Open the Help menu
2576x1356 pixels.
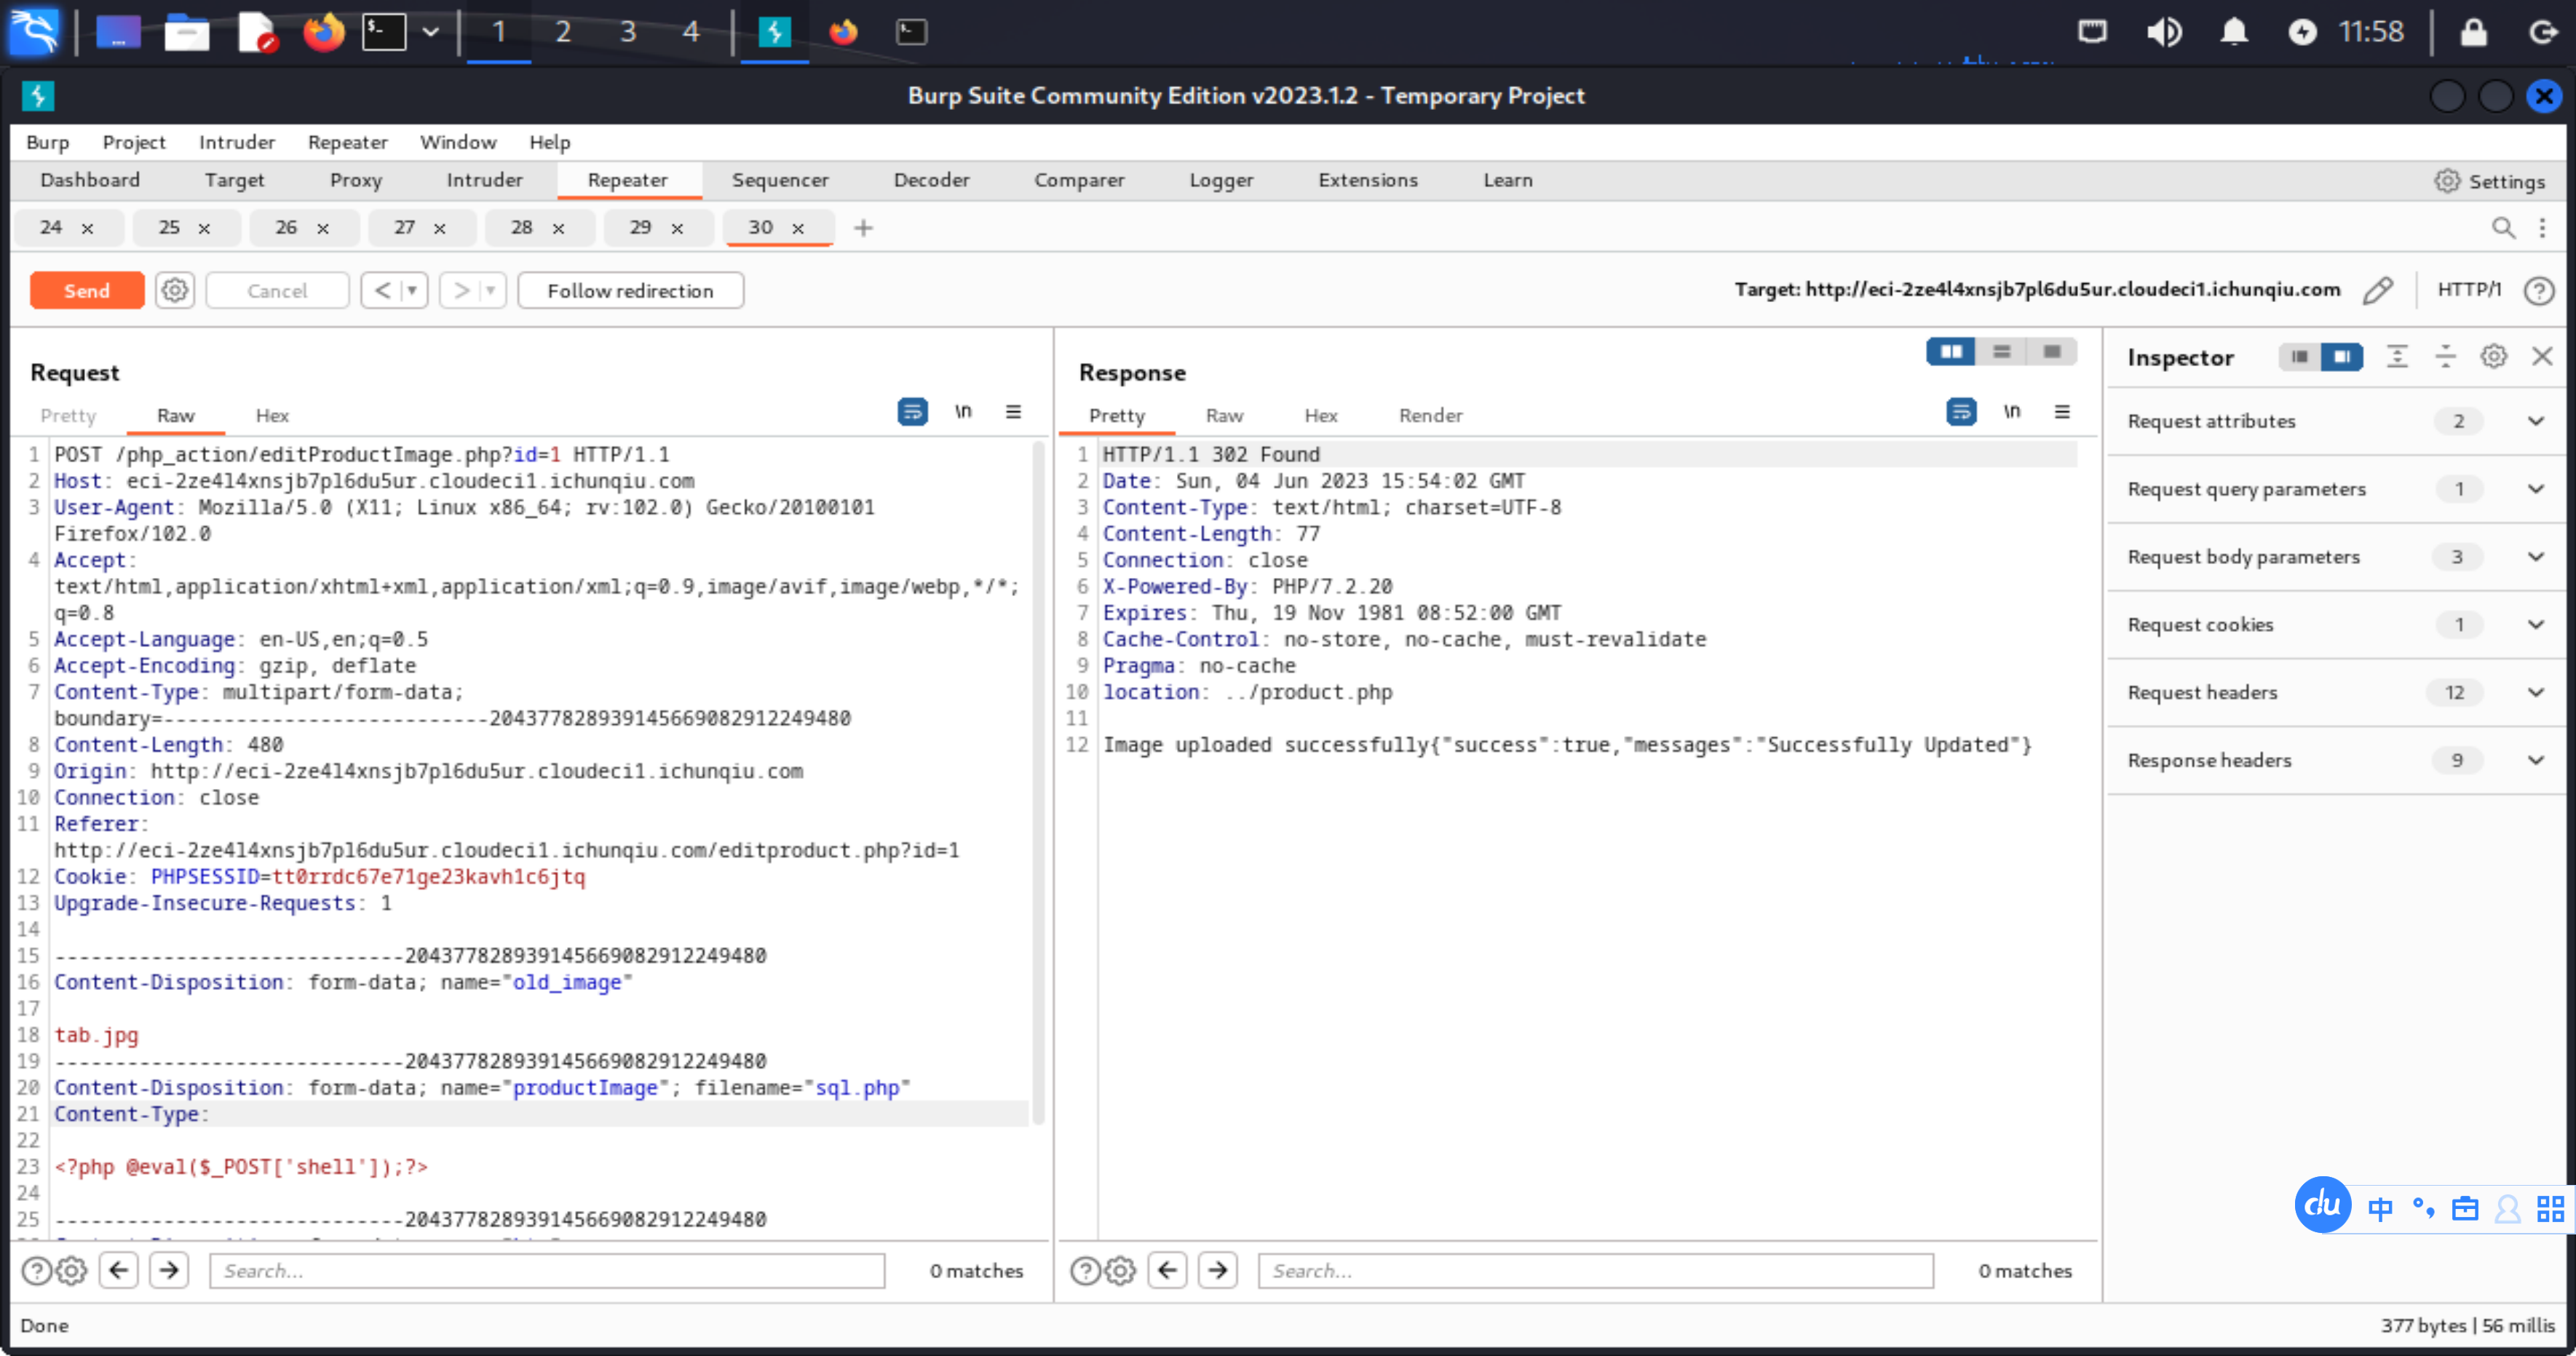pos(549,142)
